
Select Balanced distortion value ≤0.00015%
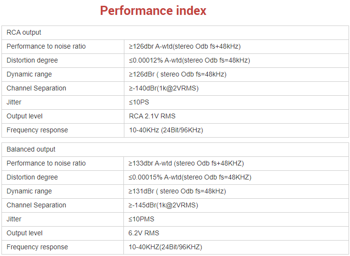(190, 178)
